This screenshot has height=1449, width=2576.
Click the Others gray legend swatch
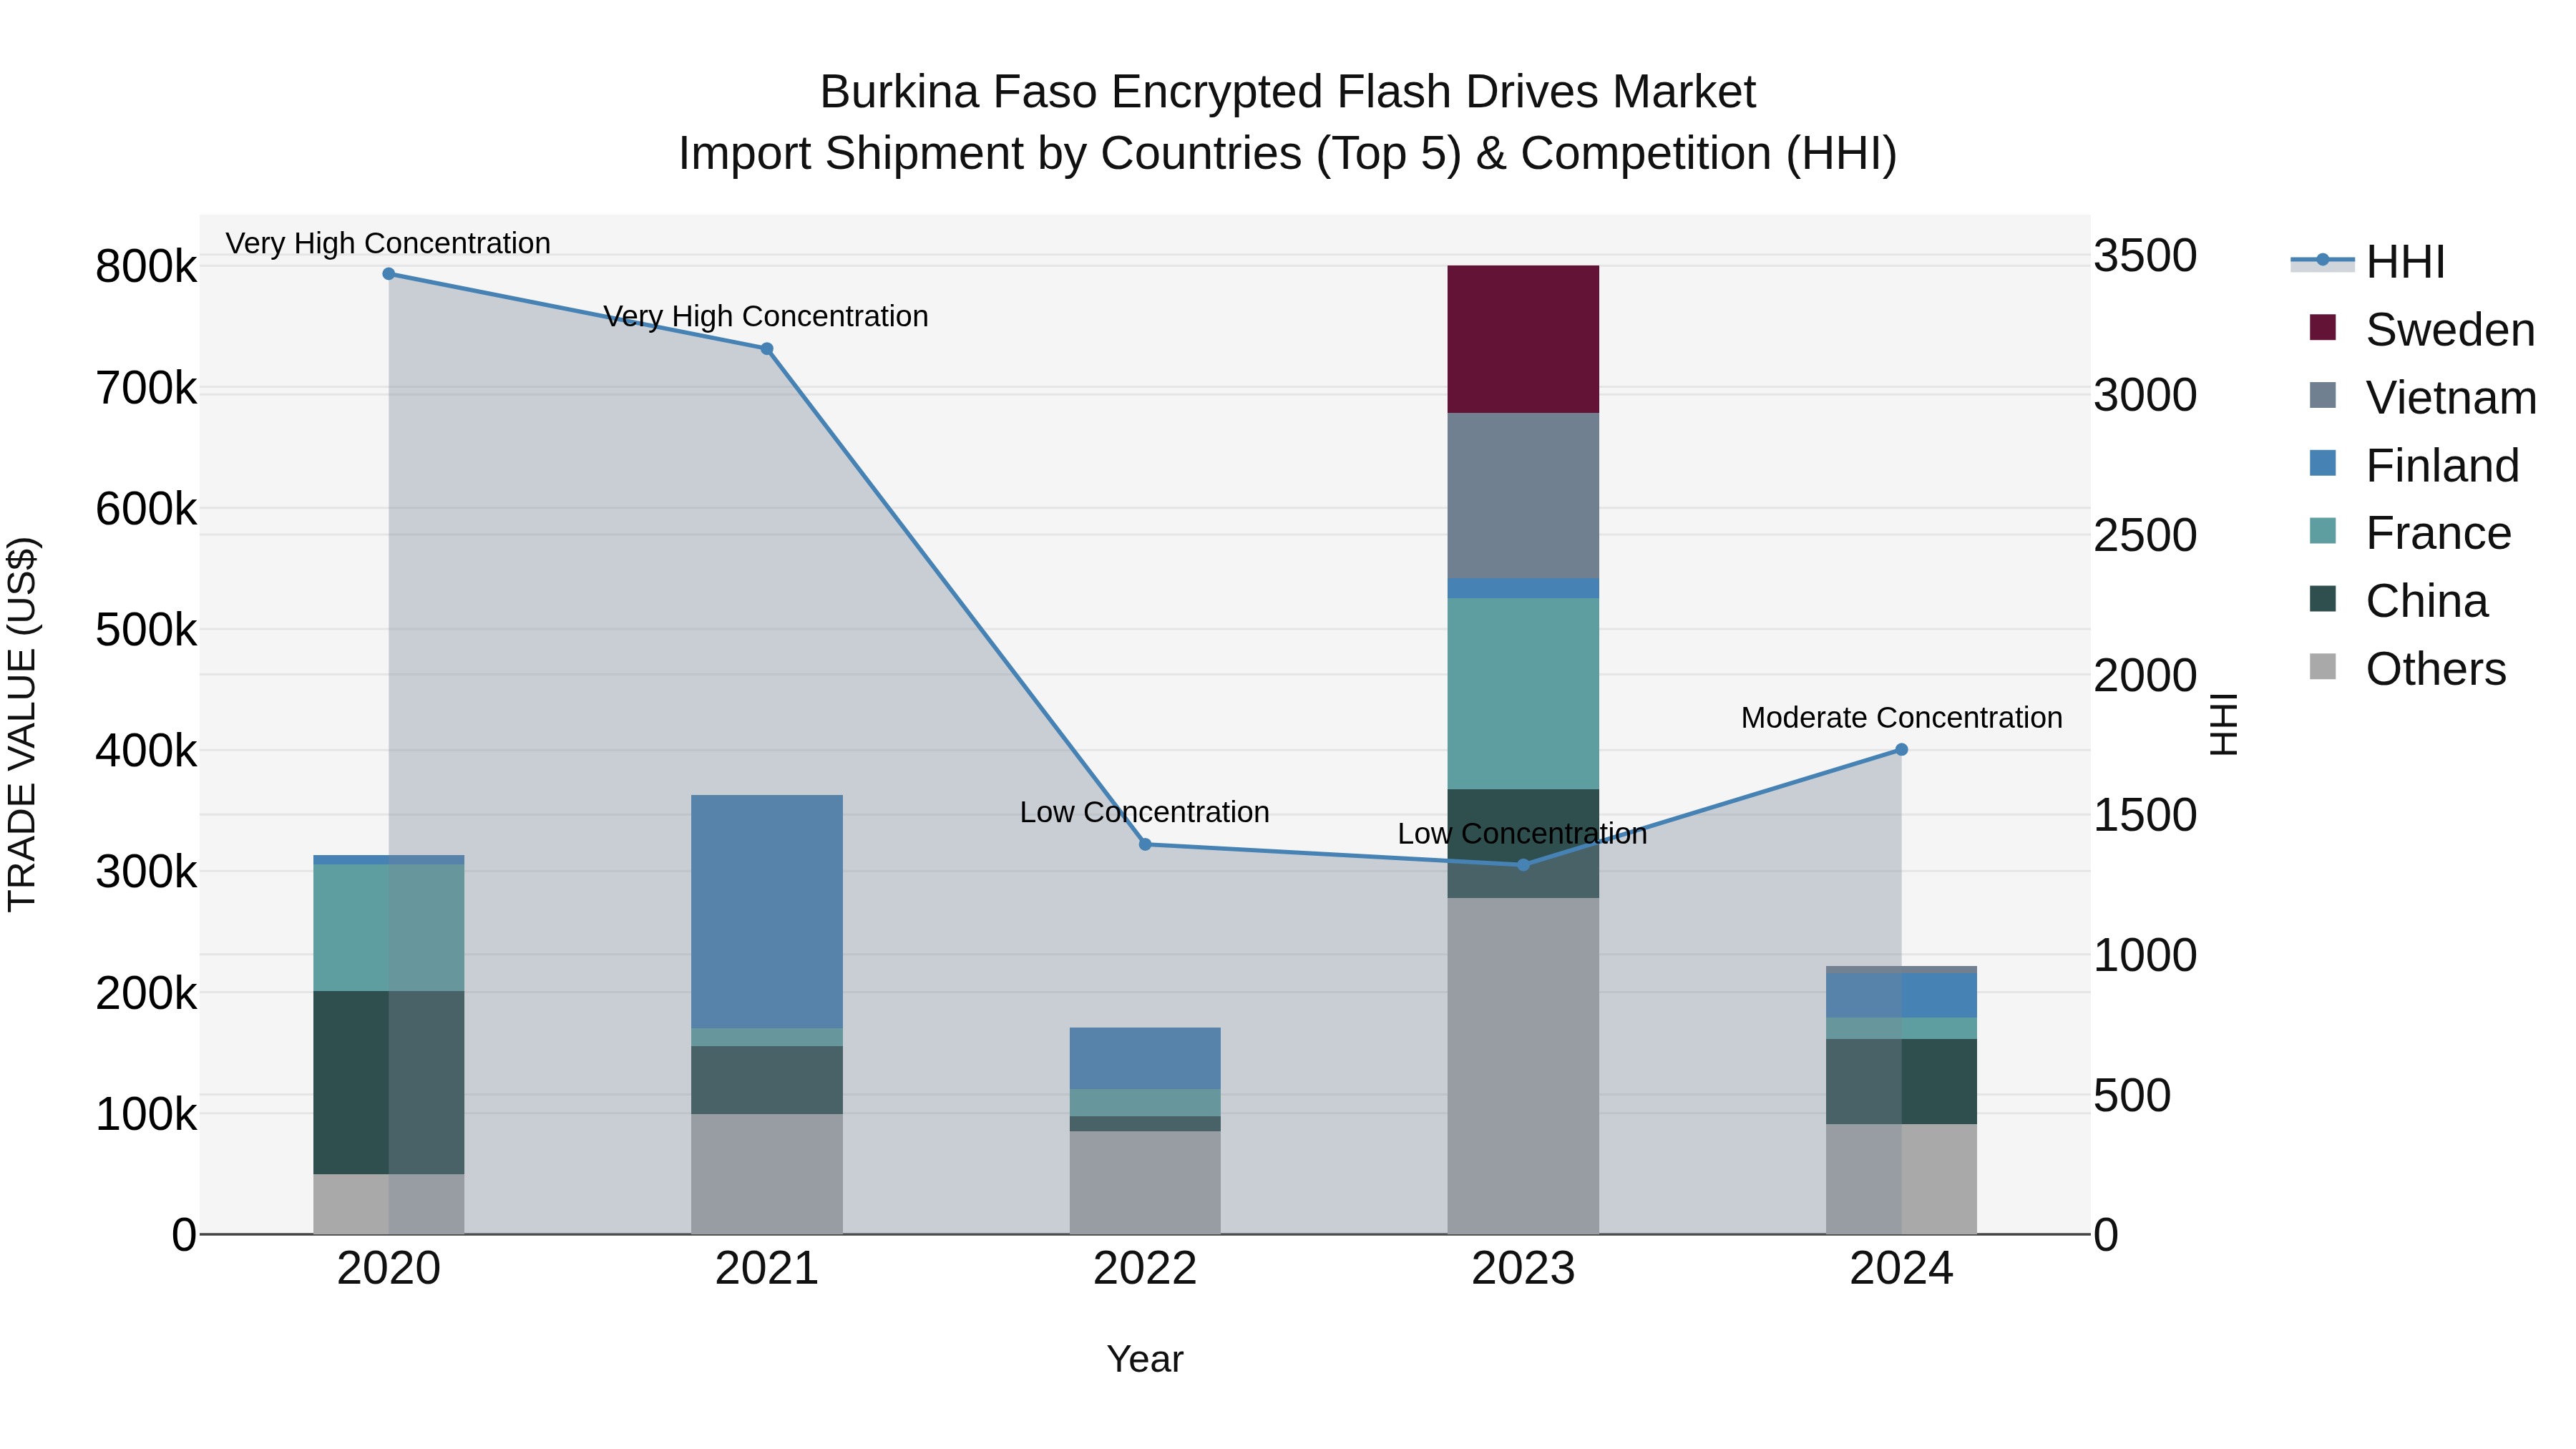point(2323,666)
